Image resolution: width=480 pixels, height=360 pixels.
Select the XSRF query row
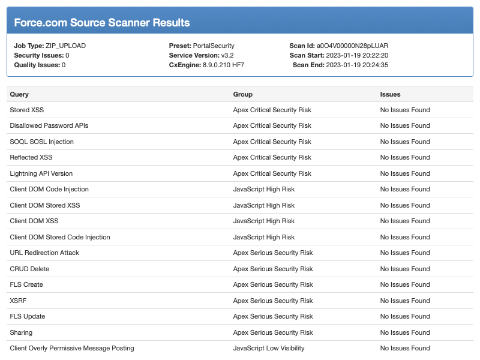pos(240,301)
